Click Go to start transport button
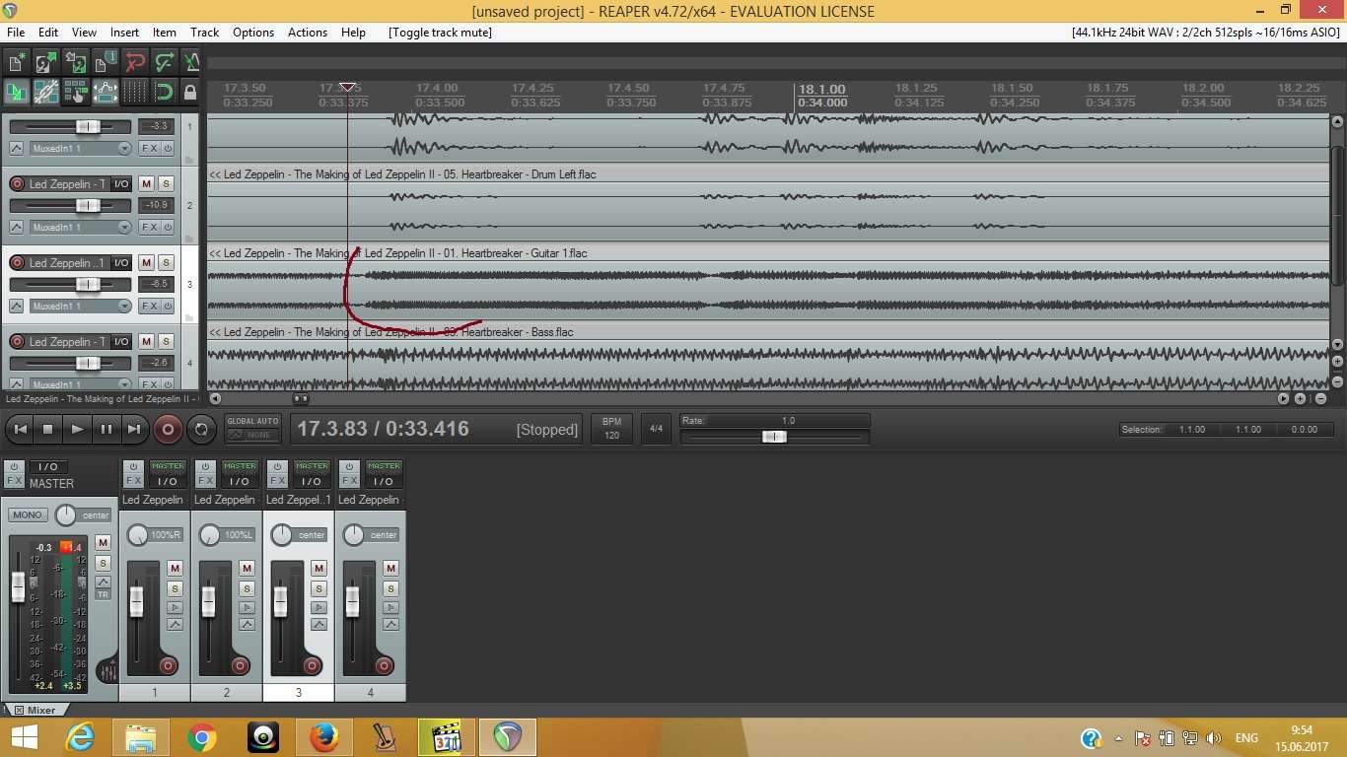 [20, 429]
